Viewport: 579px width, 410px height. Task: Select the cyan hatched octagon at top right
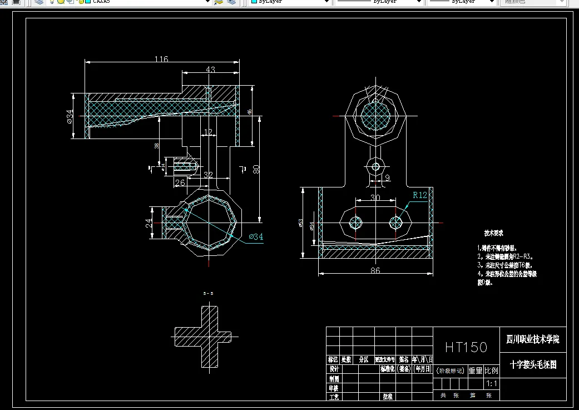click(375, 116)
